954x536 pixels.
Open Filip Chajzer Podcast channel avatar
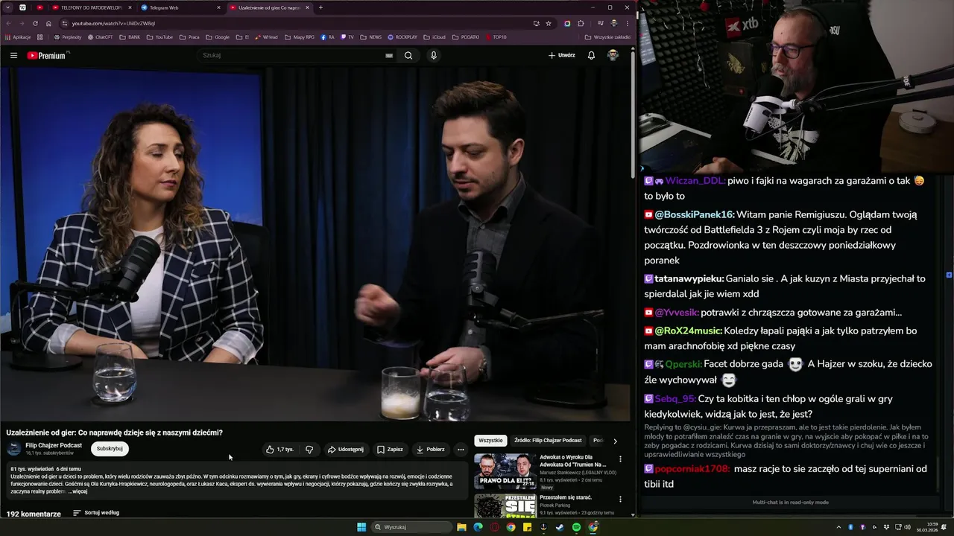click(14, 449)
